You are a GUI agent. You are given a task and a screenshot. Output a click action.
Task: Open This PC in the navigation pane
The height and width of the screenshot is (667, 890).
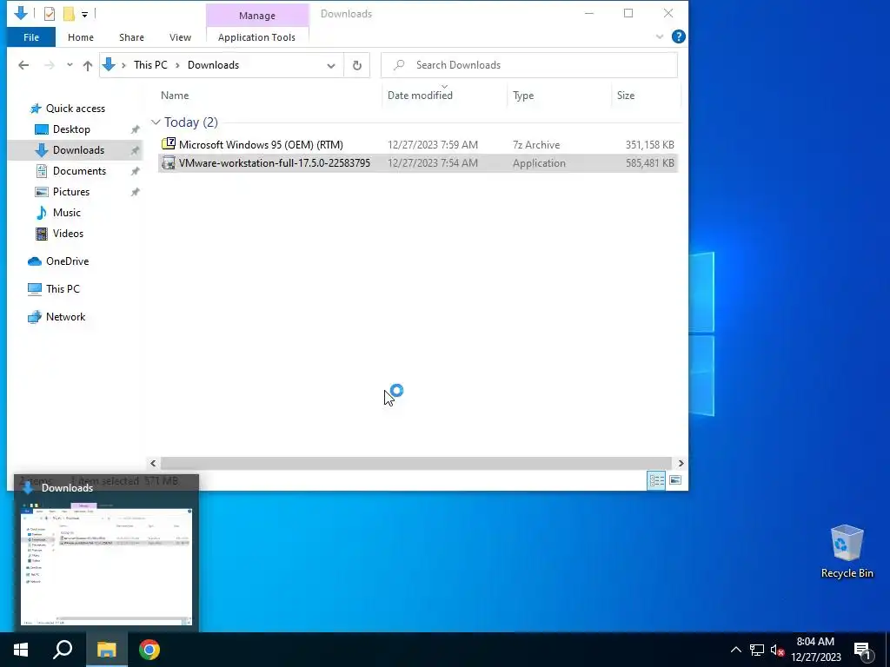click(63, 289)
